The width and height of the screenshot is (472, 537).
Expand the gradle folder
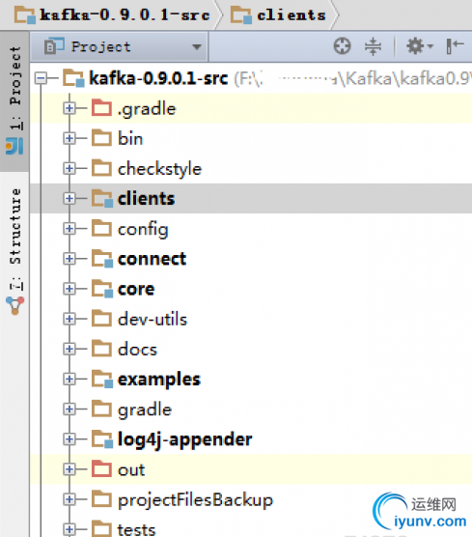pyautogui.click(x=69, y=410)
